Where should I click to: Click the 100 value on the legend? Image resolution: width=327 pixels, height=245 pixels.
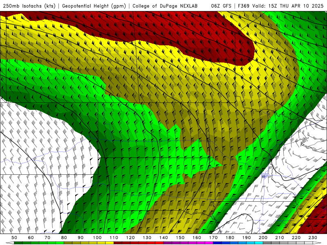point(97,238)
